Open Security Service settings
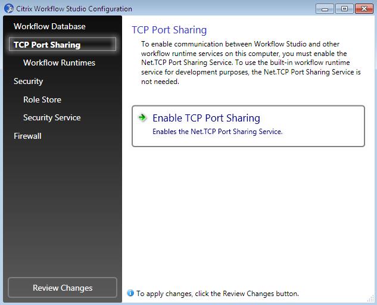 click(52, 117)
